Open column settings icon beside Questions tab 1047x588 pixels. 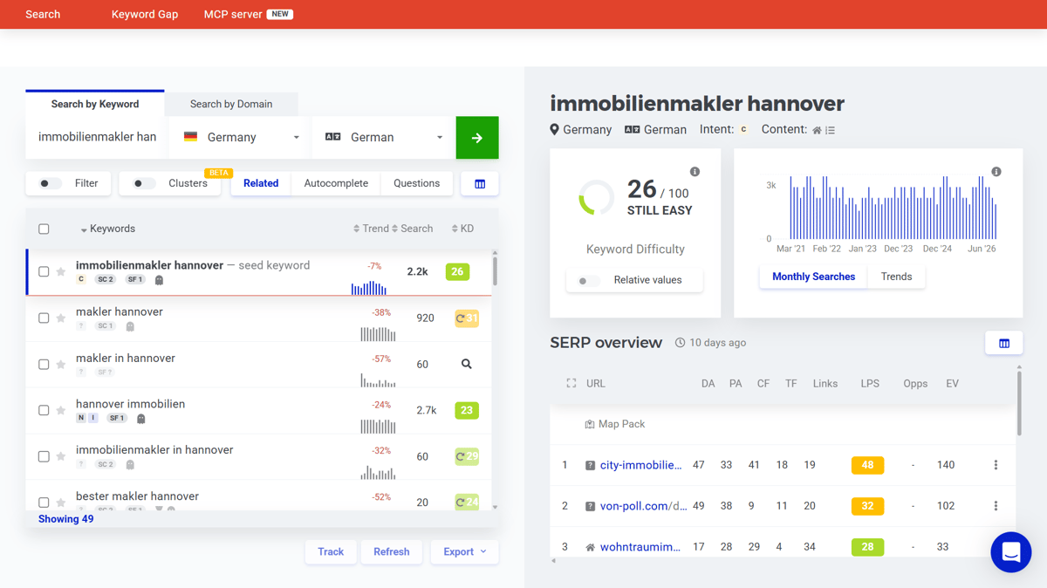480,184
